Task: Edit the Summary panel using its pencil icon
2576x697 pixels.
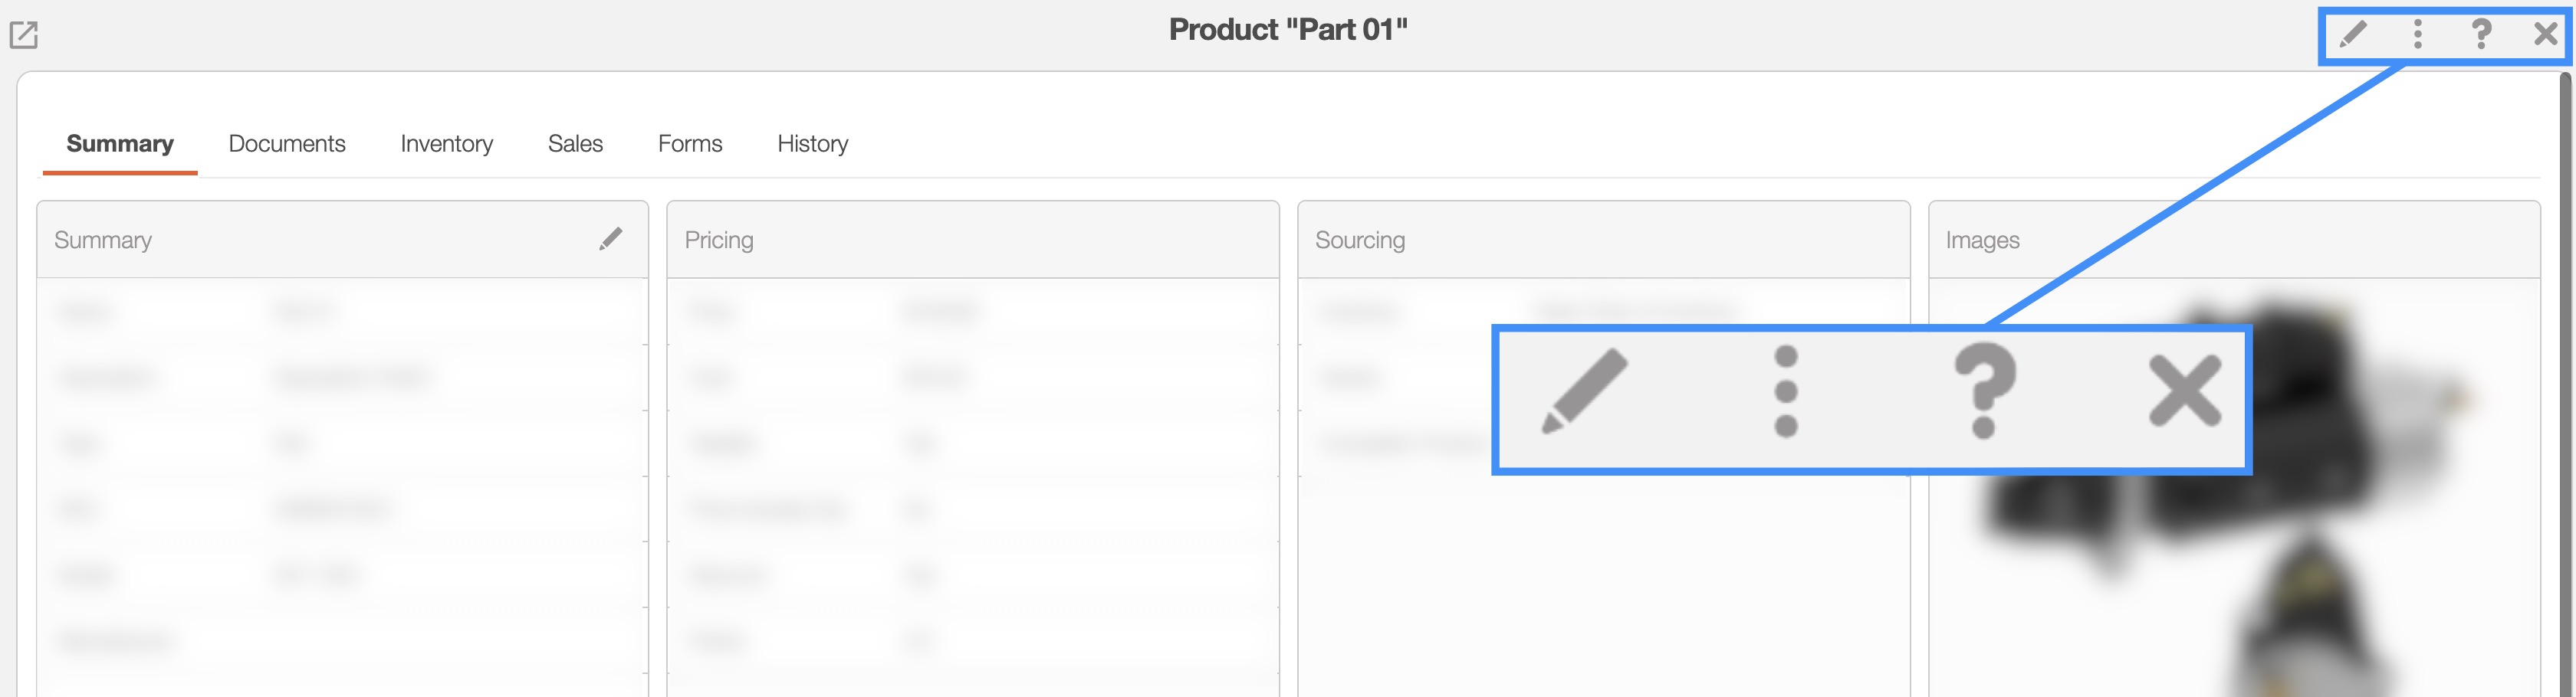Action: point(611,239)
